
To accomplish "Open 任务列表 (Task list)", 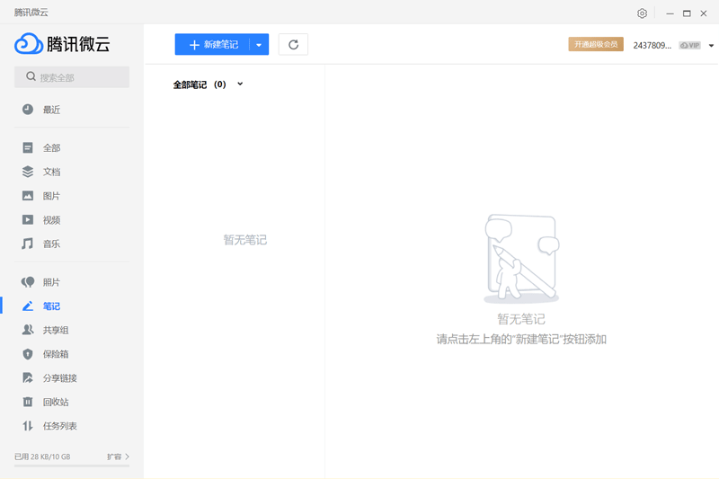I will tap(59, 426).
